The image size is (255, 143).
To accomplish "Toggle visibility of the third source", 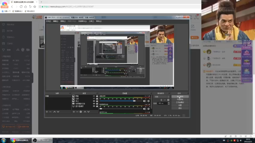I will 94,101.
